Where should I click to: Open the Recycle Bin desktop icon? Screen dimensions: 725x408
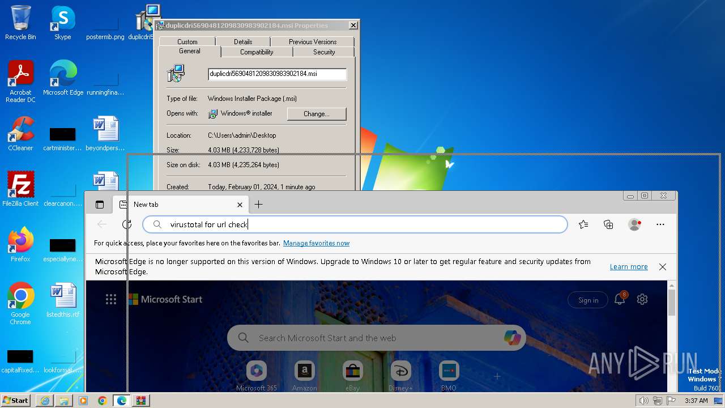[x=20, y=23]
